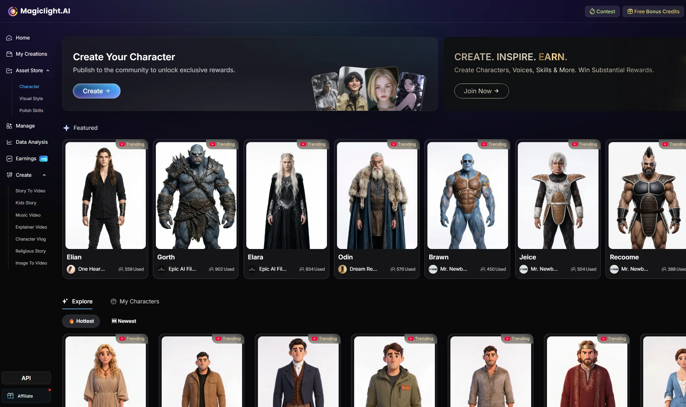
Task: Click the Featured sparkle icon
Action: click(x=66, y=128)
